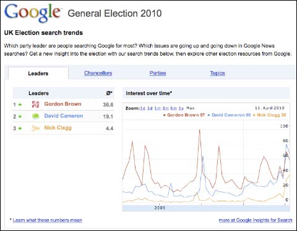Click the Google logo
The height and width of the screenshot is (231, 297).
[x=32, y=13]
